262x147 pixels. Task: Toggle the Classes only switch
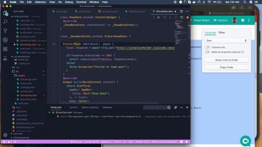click(207, 47)
